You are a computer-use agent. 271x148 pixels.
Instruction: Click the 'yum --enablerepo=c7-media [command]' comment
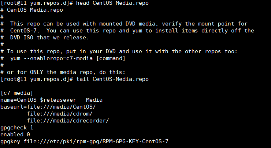[x=68, y=58]
